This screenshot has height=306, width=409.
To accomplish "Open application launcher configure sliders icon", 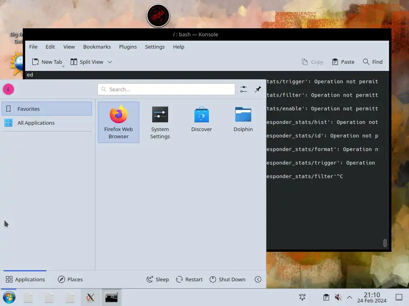I will 243,89.
